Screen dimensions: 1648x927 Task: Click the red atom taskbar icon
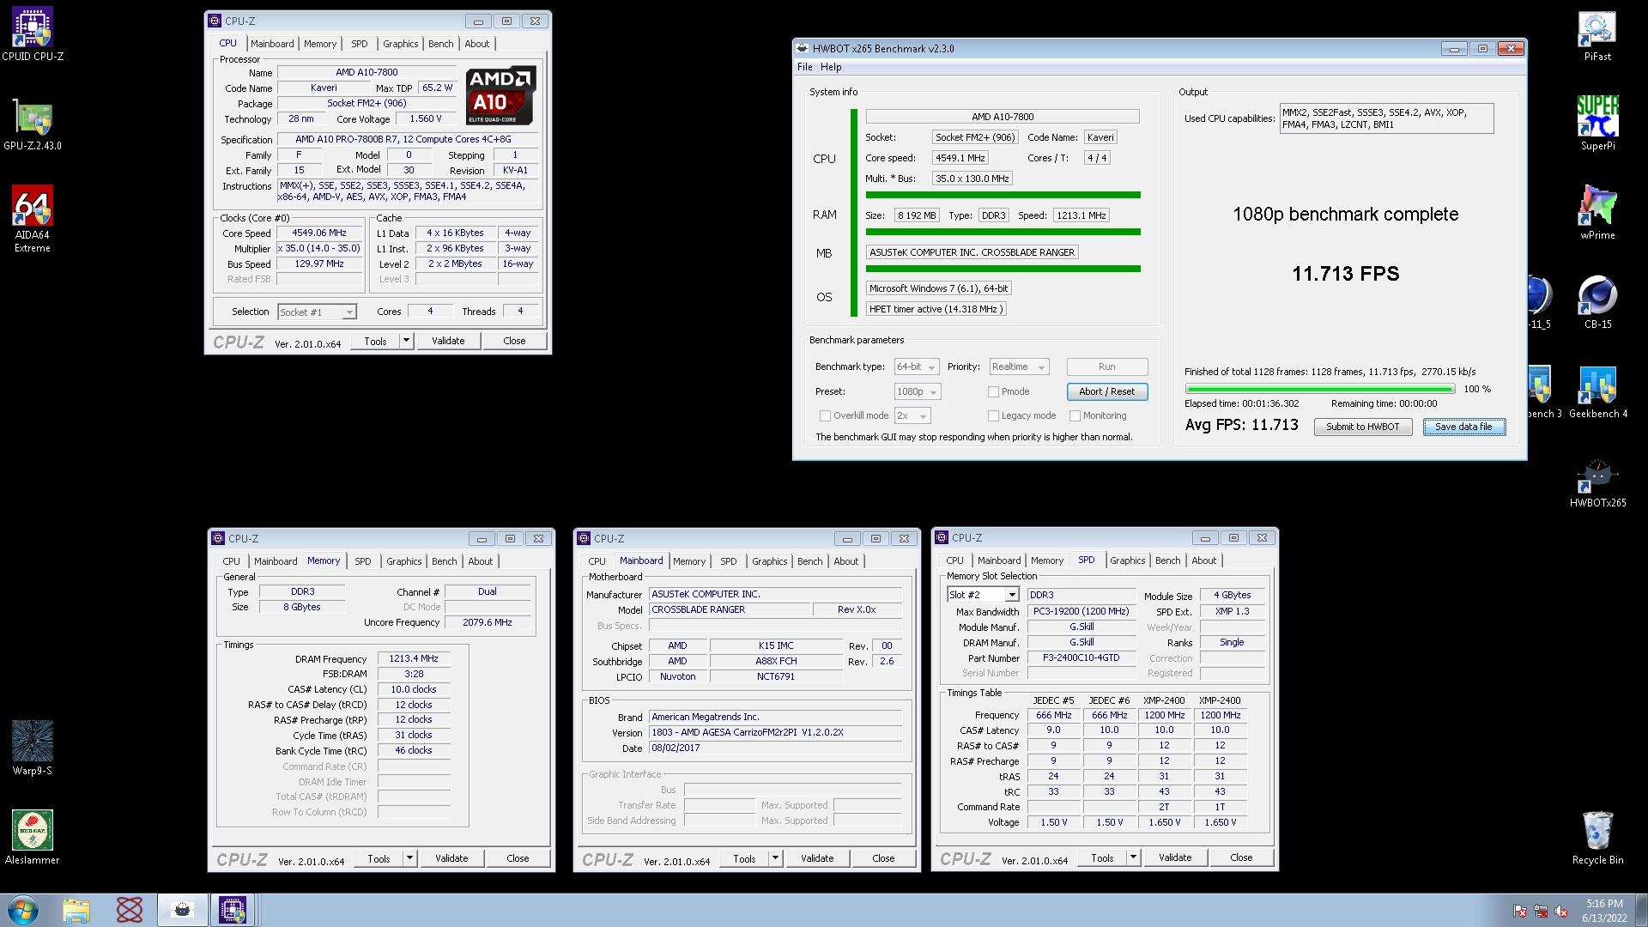coord(130,910)
